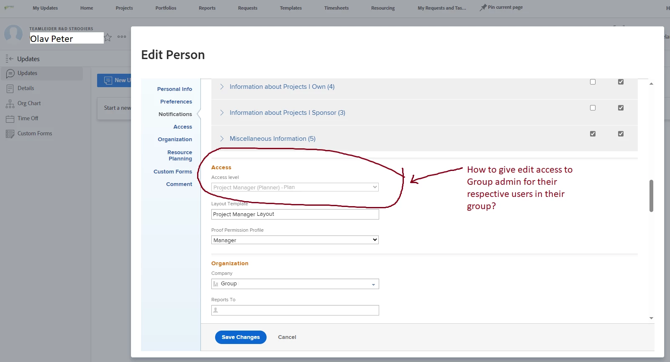This screenshot has width=670, height=362.
Task: Open the Proof Permission Profile dropdown
Action: pos(295,240)
